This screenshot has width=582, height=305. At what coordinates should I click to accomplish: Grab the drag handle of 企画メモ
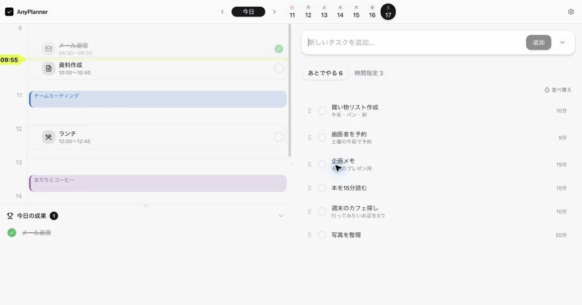[x=309, y=165]
